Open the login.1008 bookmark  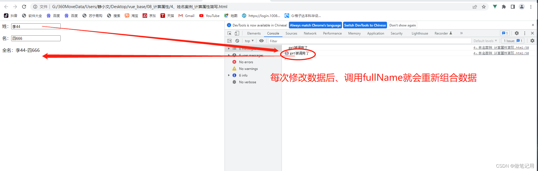[261, 16]
